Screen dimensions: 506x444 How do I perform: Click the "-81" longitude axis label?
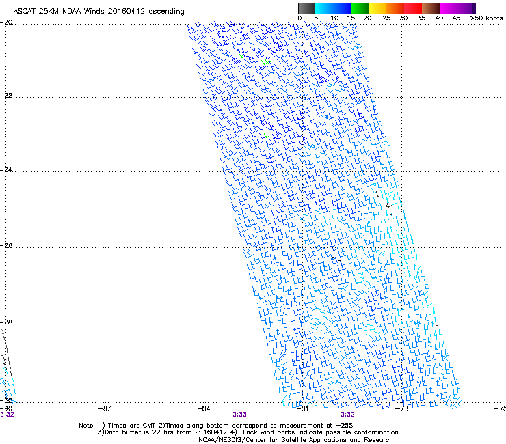coord(302,408)
